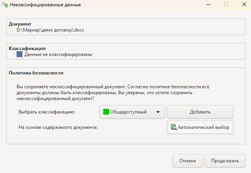Minimize the Неклассифицированные данные window
251x173 pixels.
pos(208,5)
